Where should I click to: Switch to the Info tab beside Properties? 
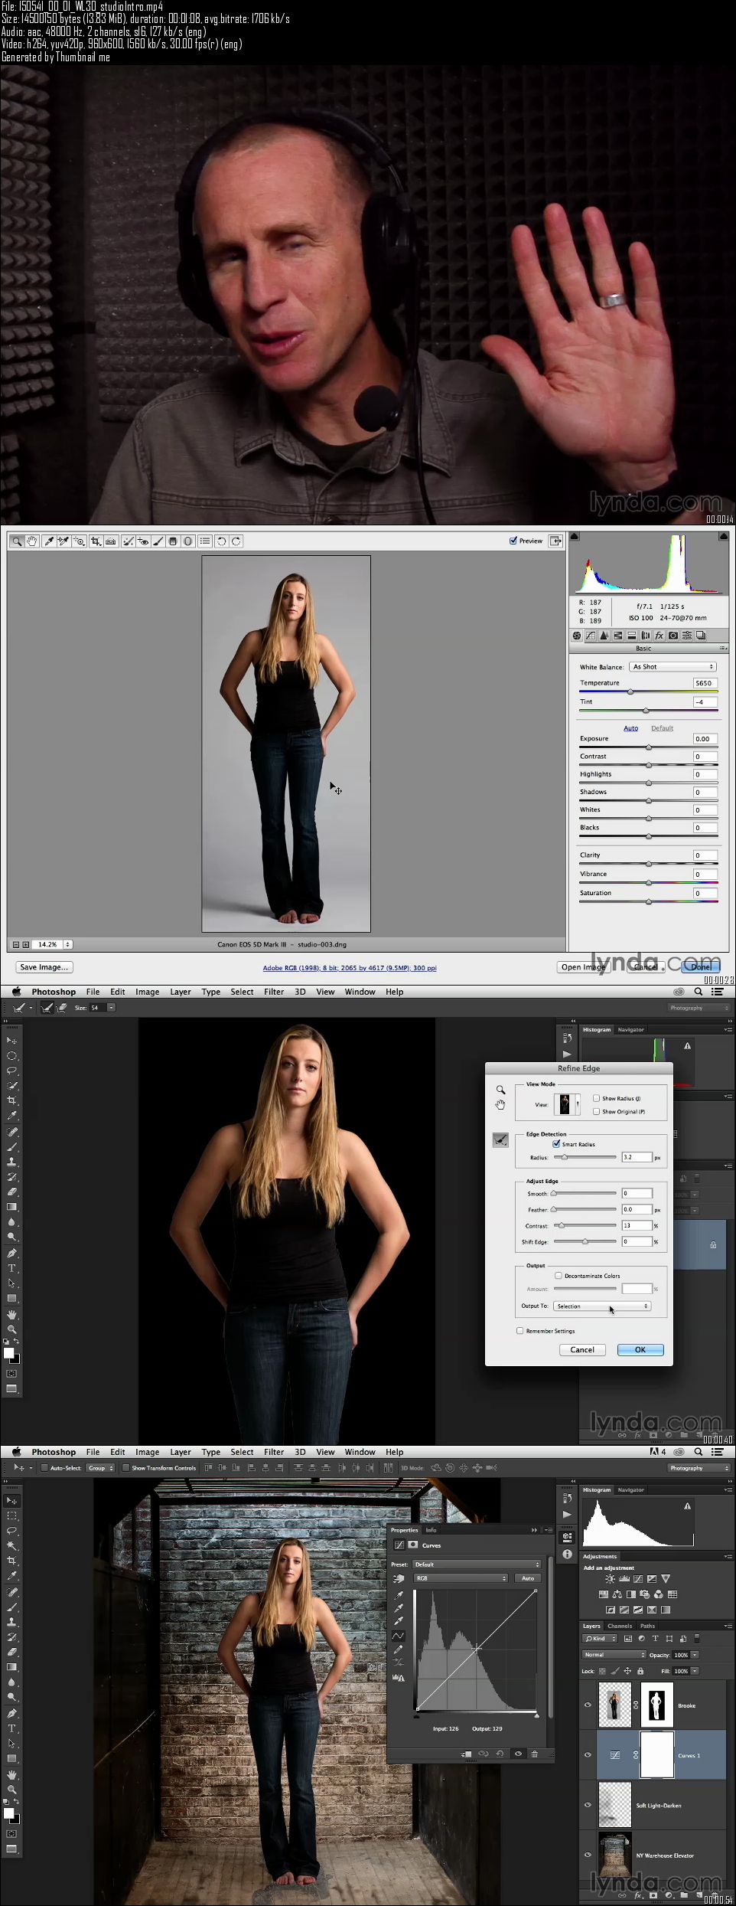431,1530
